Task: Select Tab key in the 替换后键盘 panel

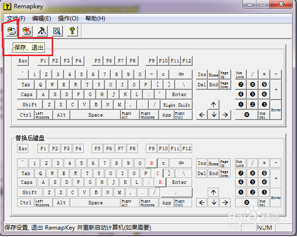Action: tap(26, 173)
